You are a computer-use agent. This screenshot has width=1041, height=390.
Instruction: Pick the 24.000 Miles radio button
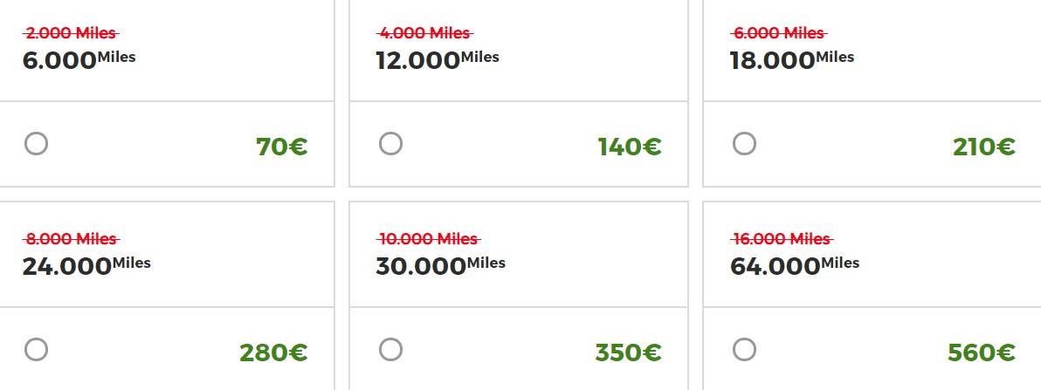[37, 349]
